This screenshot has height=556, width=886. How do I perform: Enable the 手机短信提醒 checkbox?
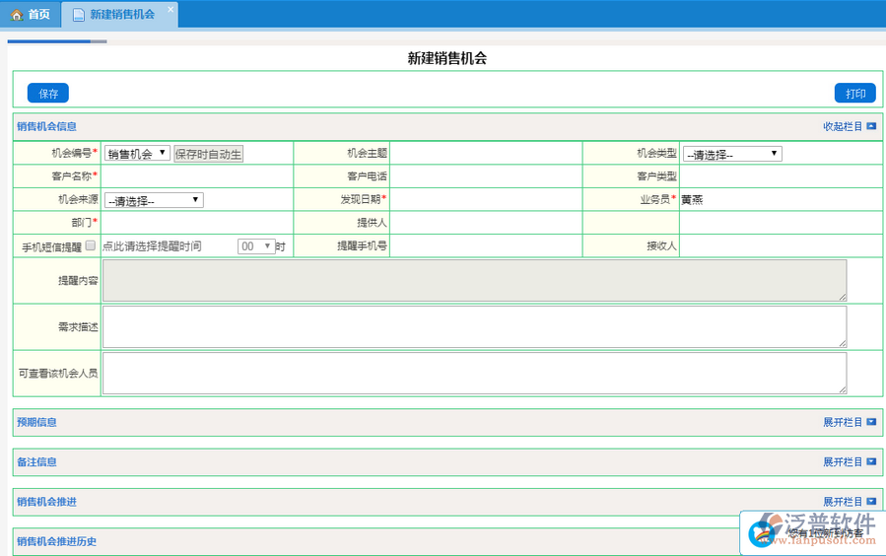(x=91, y=245)
